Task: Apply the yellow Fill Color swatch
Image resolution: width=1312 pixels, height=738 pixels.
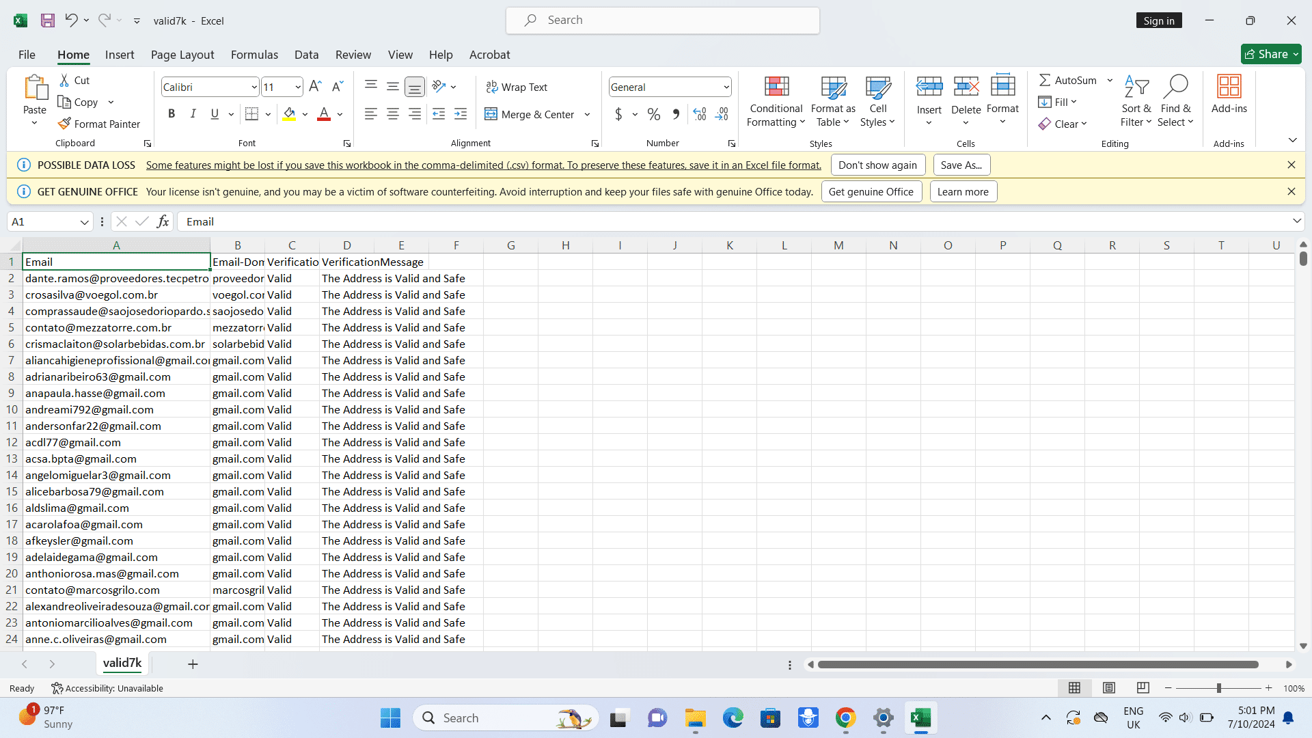Action: 289,114
